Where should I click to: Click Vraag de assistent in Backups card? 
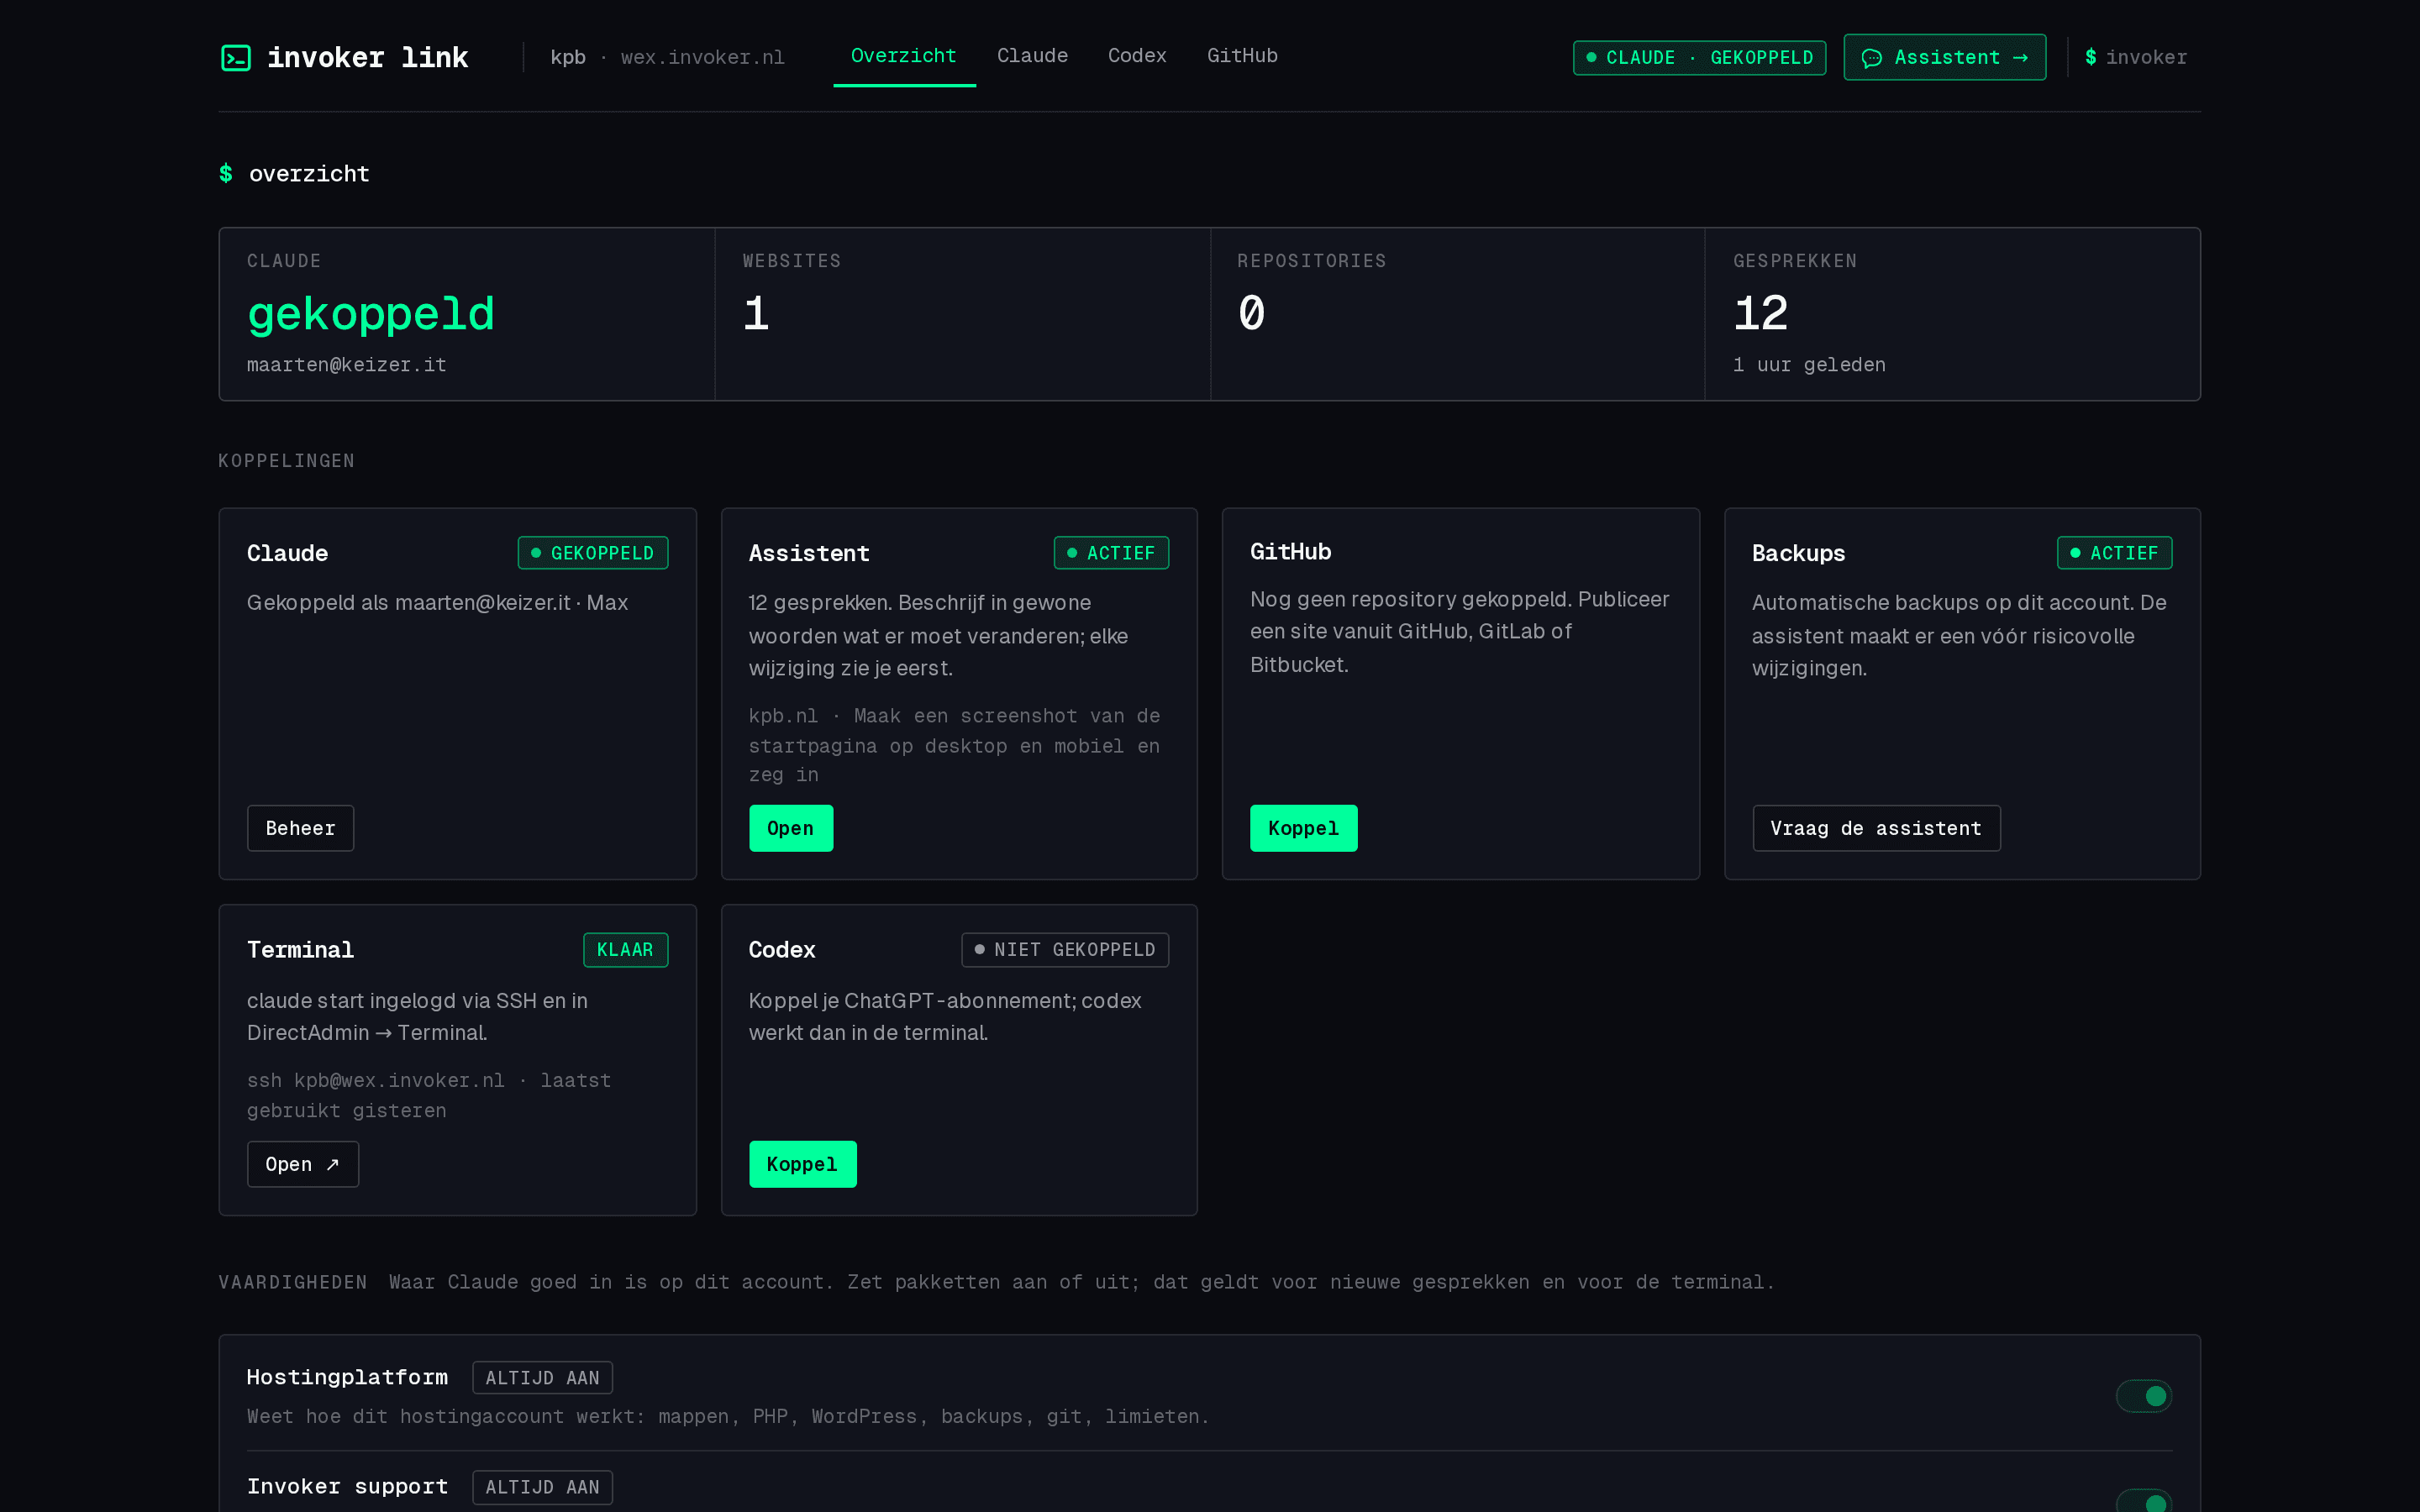point(1876,828)
